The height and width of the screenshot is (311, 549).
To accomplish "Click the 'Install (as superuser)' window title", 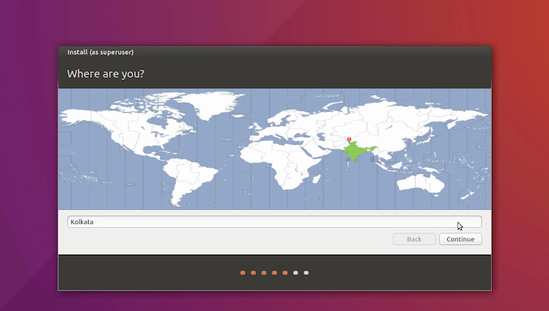I will pyautogui.click(x=100, y=52).
